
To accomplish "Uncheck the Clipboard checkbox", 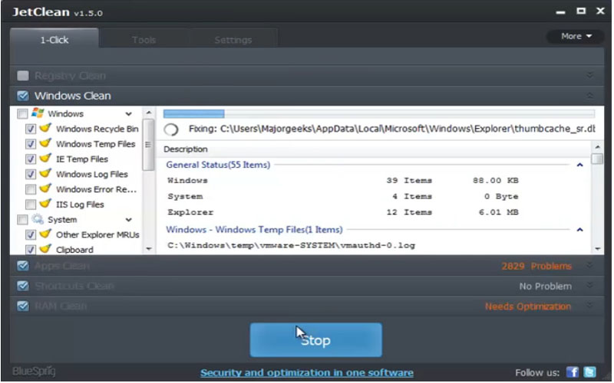I will [x=31, y=250].
